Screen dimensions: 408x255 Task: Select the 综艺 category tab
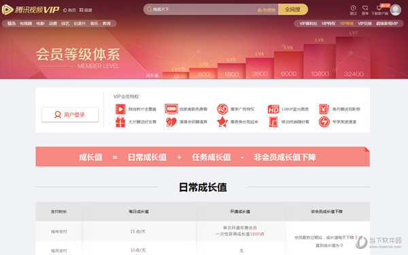65,23
